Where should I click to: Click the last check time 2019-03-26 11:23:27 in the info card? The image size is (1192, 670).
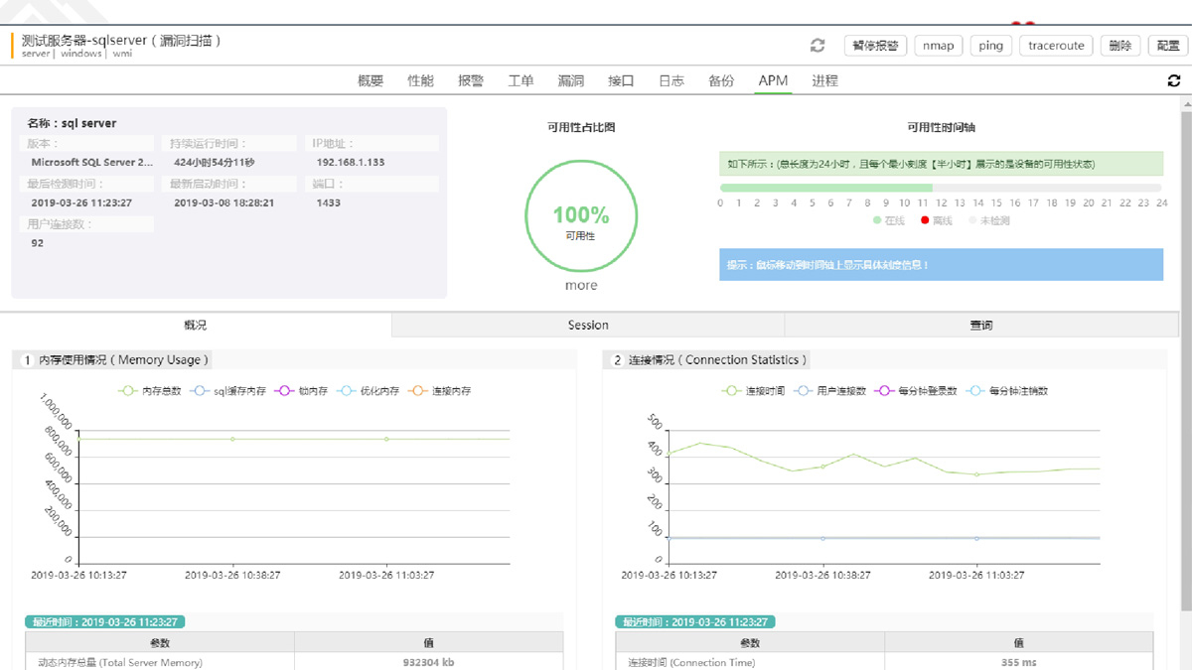81,202
